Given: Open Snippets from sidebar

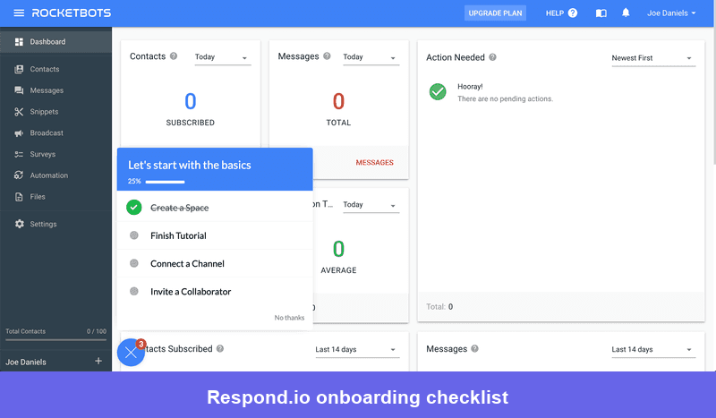Looking at the screenshot, I should tap(55, 112).
